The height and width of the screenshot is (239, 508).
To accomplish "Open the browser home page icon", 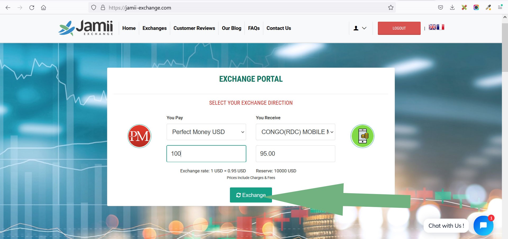I will point(44,8).
